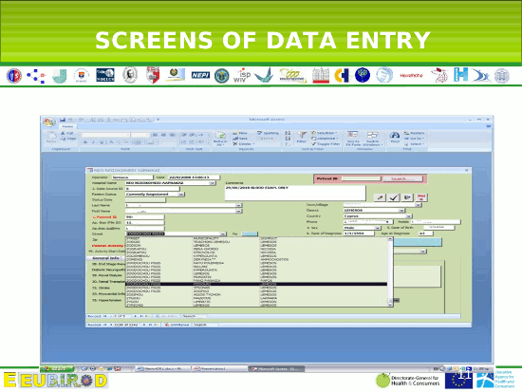Open the Sex dropdown showing Male

click(x=378, y=228)
